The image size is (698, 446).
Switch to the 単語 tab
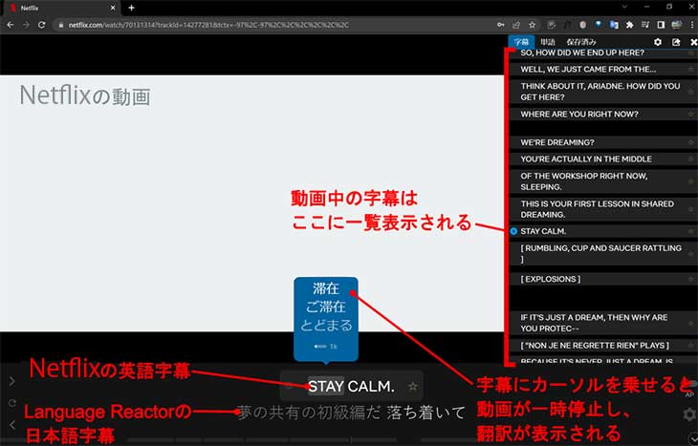(548, 42)
